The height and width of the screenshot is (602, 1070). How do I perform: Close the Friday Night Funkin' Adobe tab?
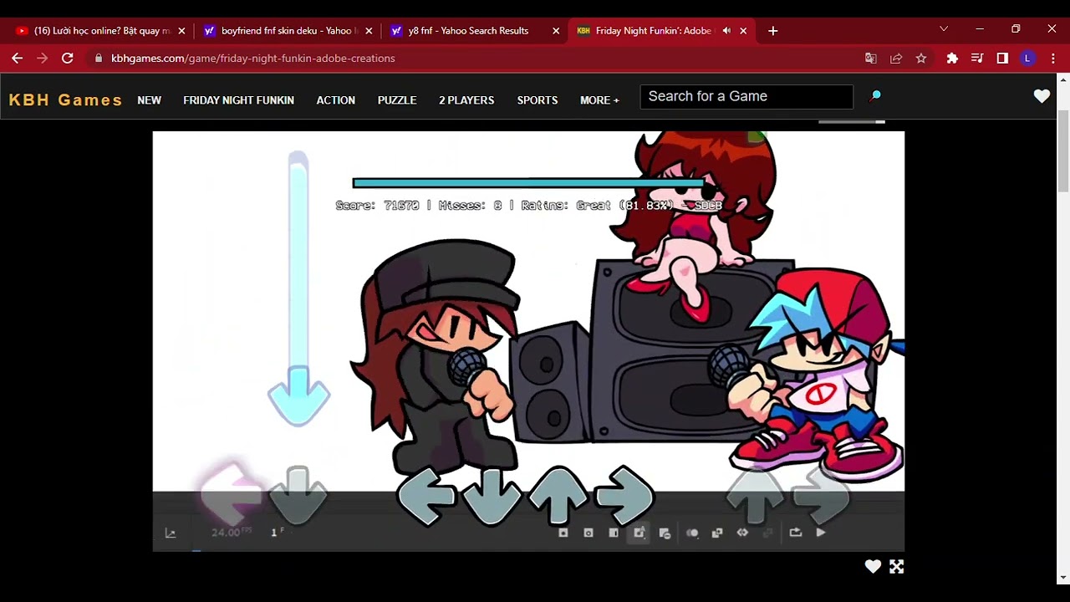743,31
